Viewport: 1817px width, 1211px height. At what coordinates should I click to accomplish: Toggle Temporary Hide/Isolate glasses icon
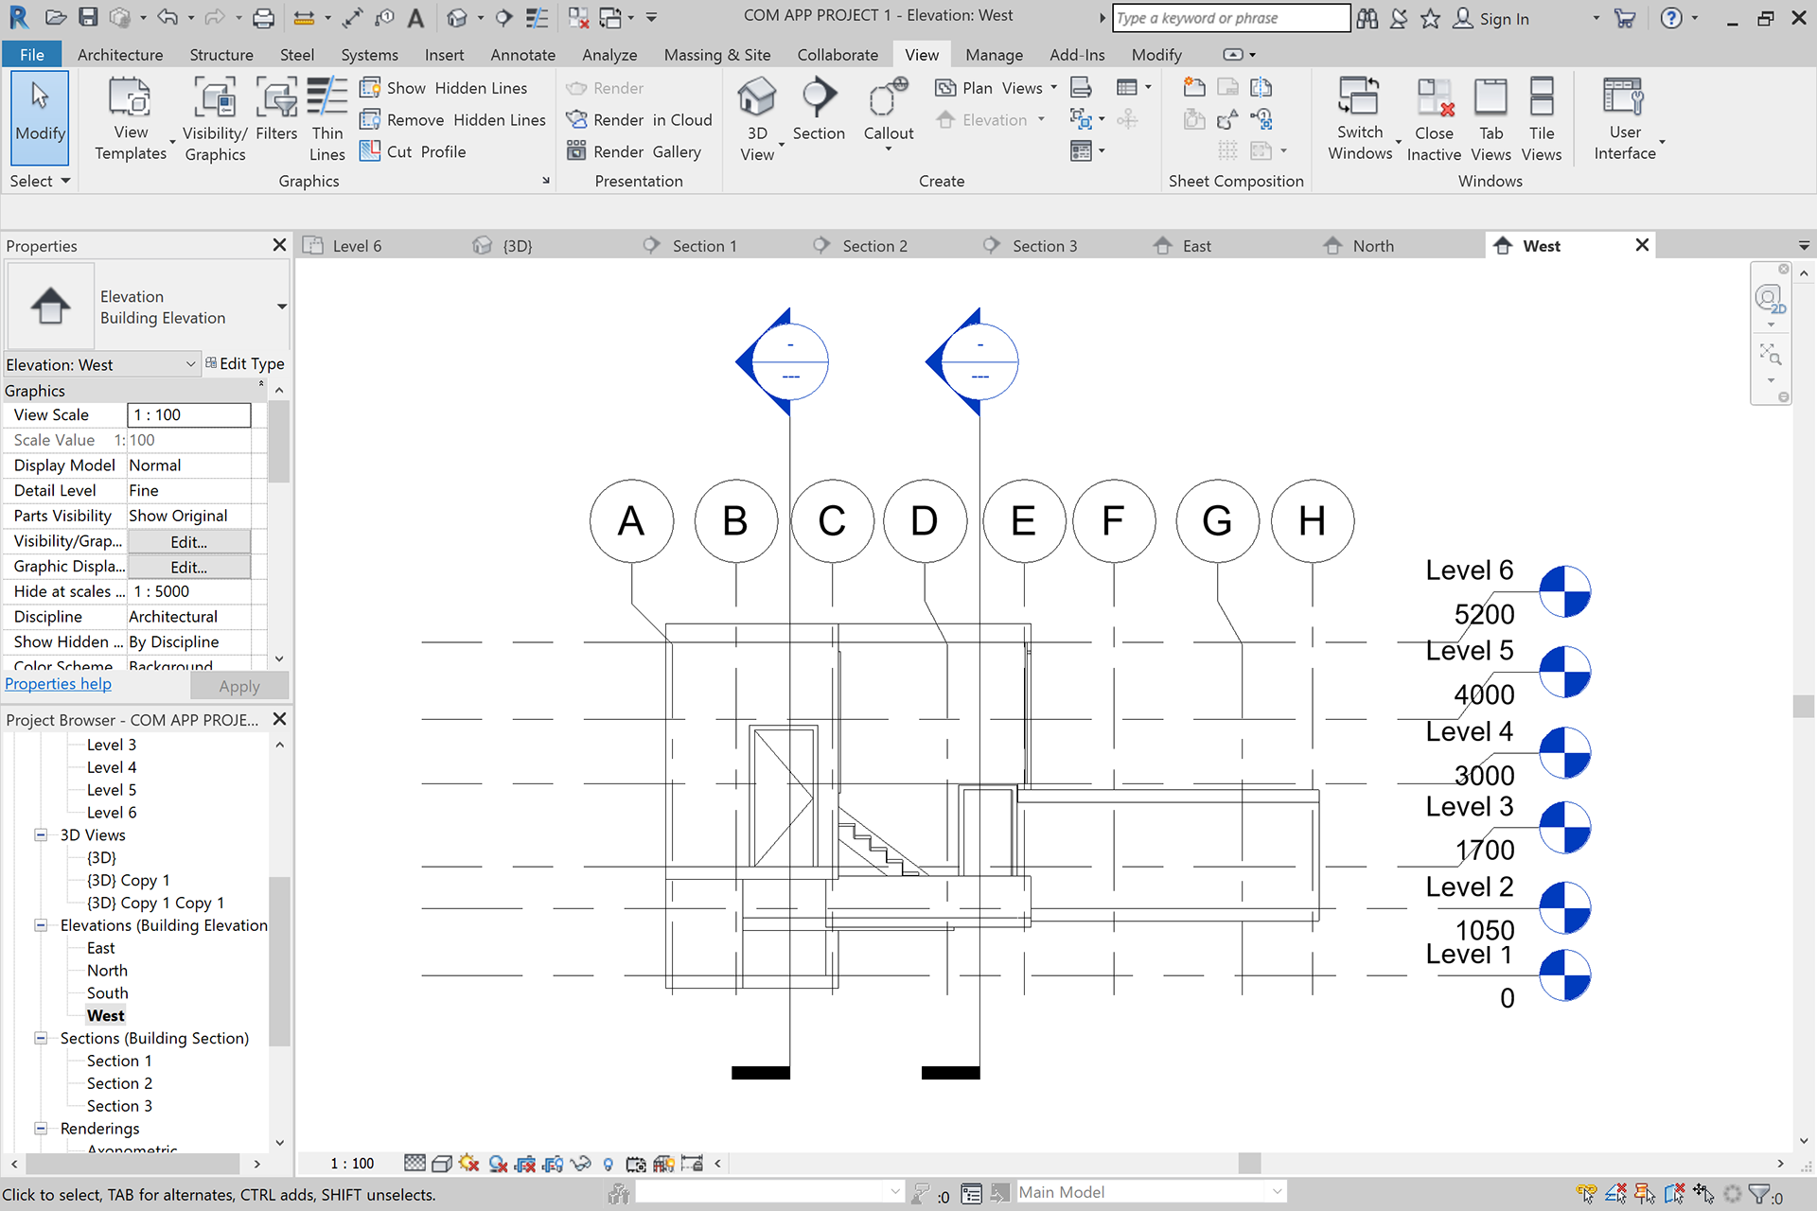coord(581,1164)
